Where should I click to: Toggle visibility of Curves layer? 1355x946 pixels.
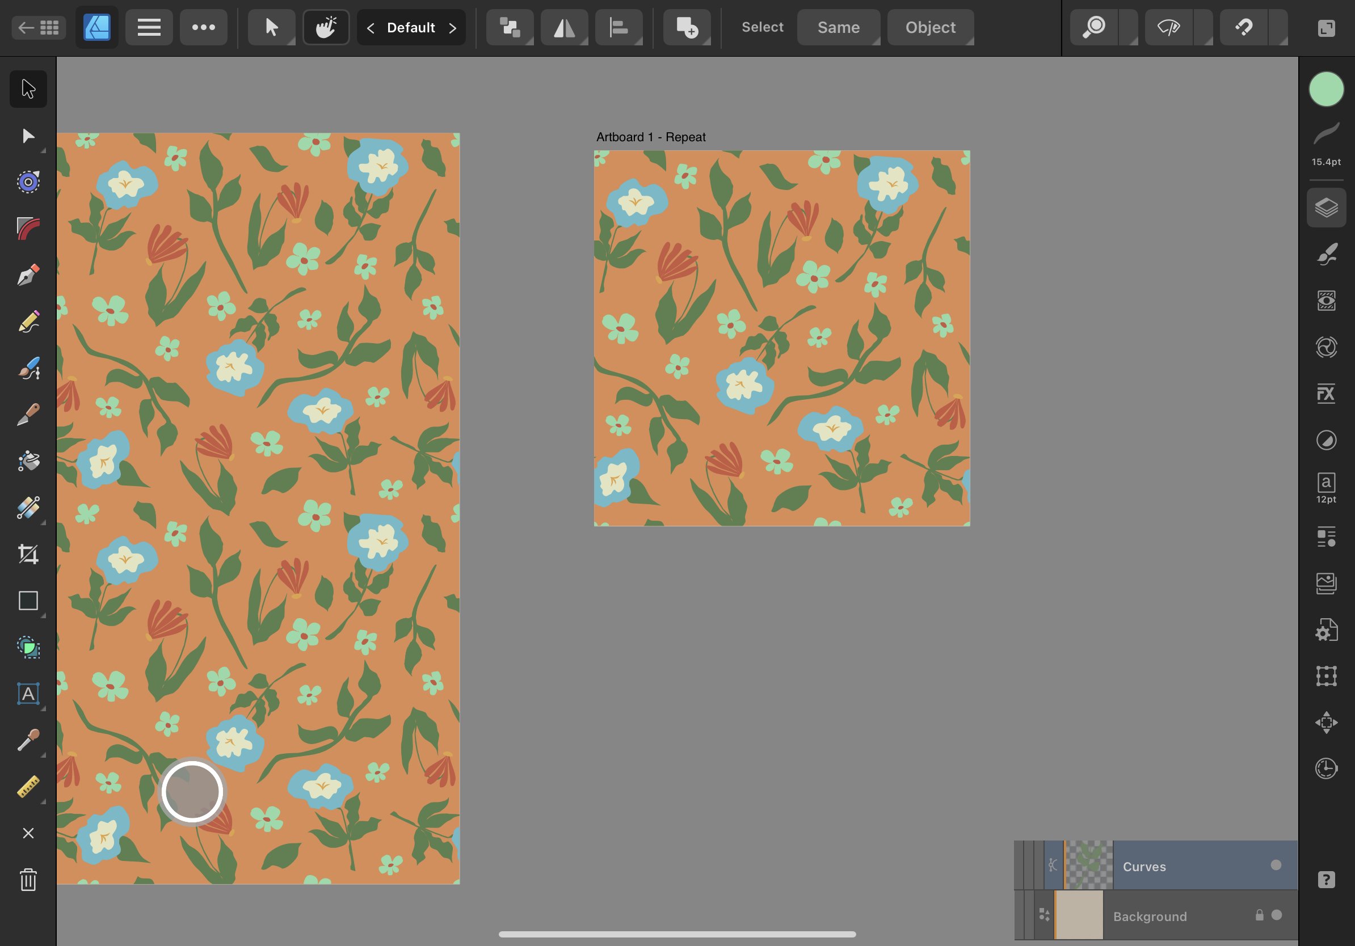click(x=1276, y=865)
